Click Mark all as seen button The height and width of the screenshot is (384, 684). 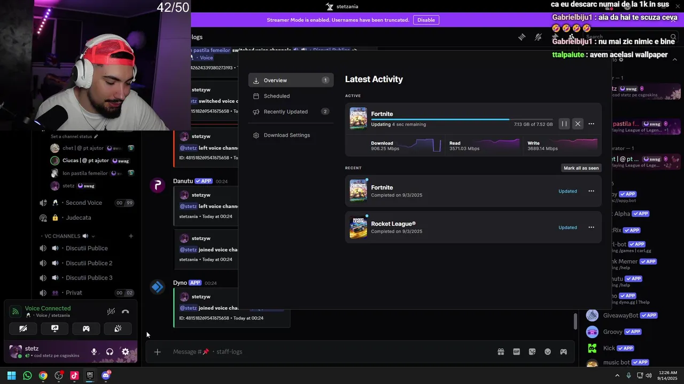[581, 168]
